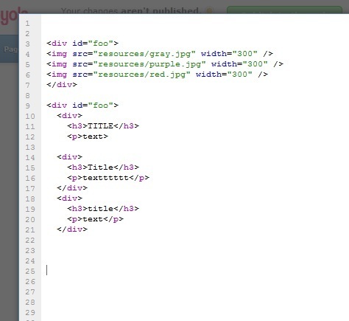Click the textttttt paragraph line
Screen dimensions: 349x321
108,178
